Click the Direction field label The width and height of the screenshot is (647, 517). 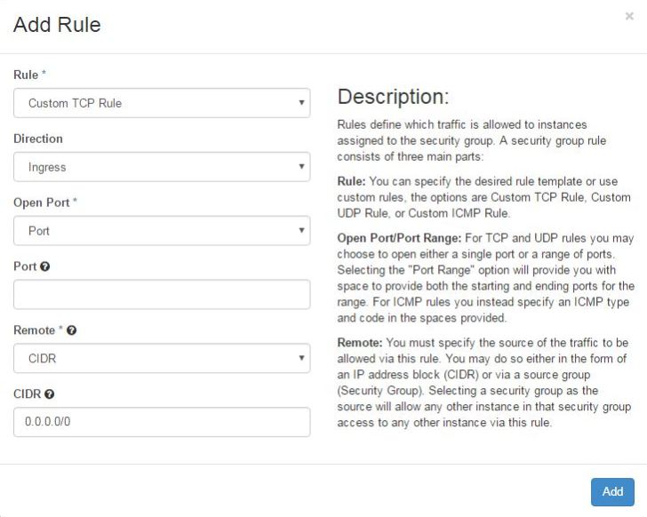click(38, 139)
